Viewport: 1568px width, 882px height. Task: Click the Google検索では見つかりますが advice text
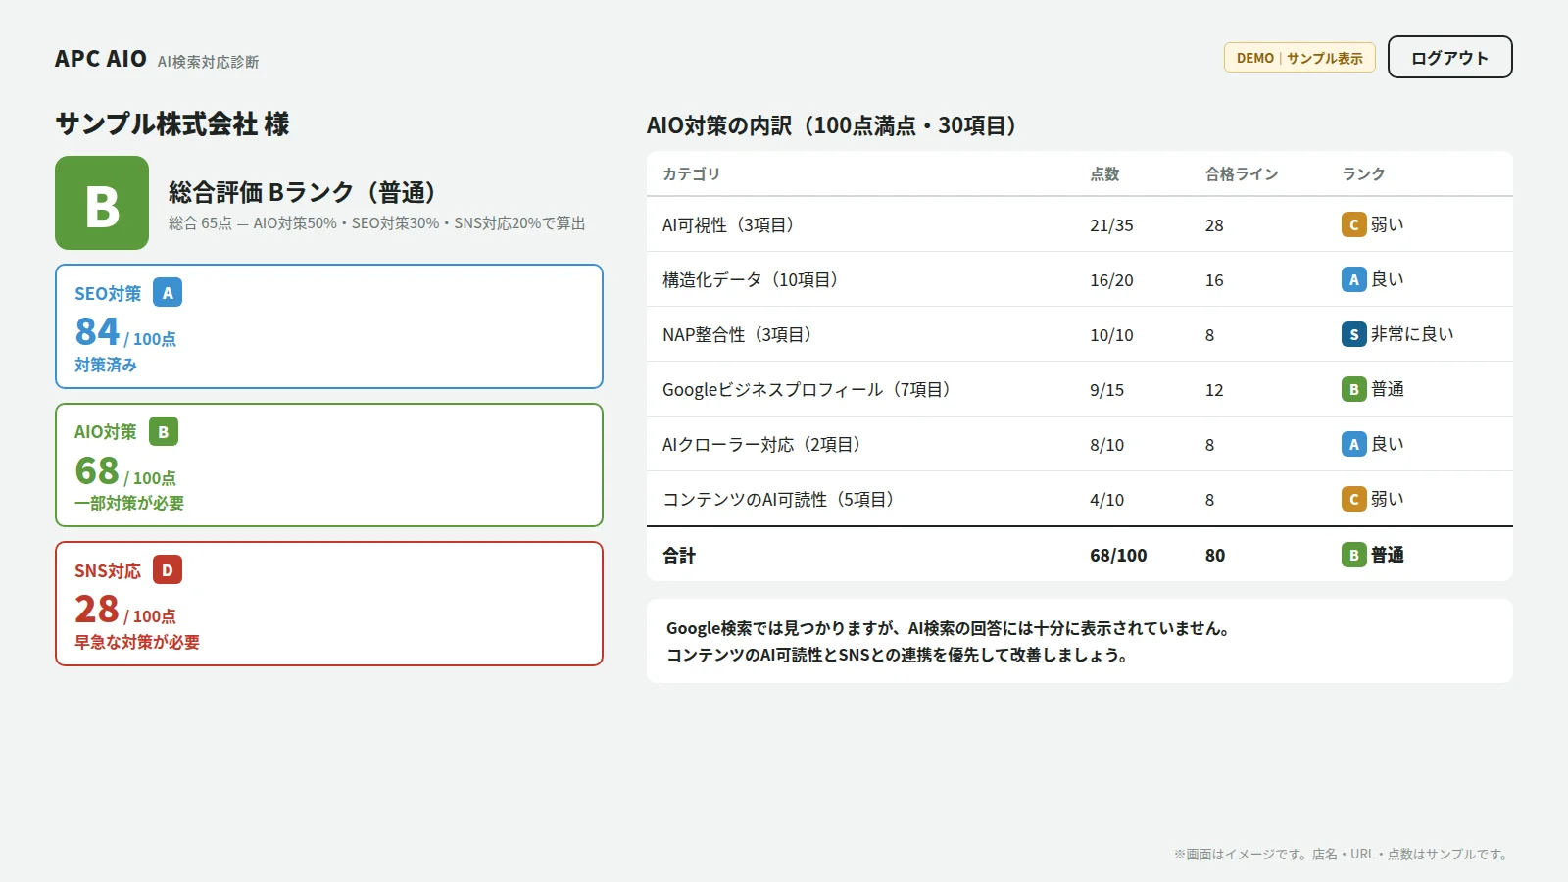pyautogui.click(x=949, y=628)
